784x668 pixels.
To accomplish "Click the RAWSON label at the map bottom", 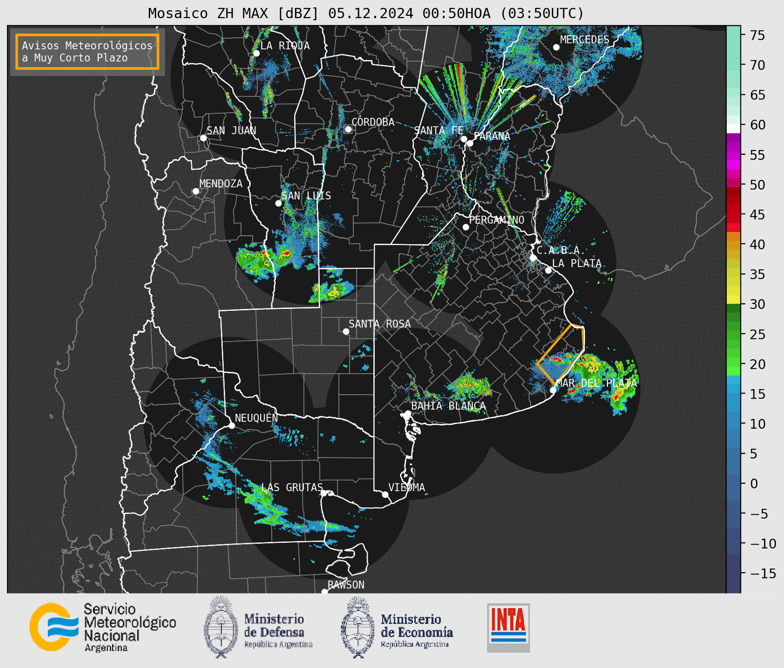I will point(346,585).
